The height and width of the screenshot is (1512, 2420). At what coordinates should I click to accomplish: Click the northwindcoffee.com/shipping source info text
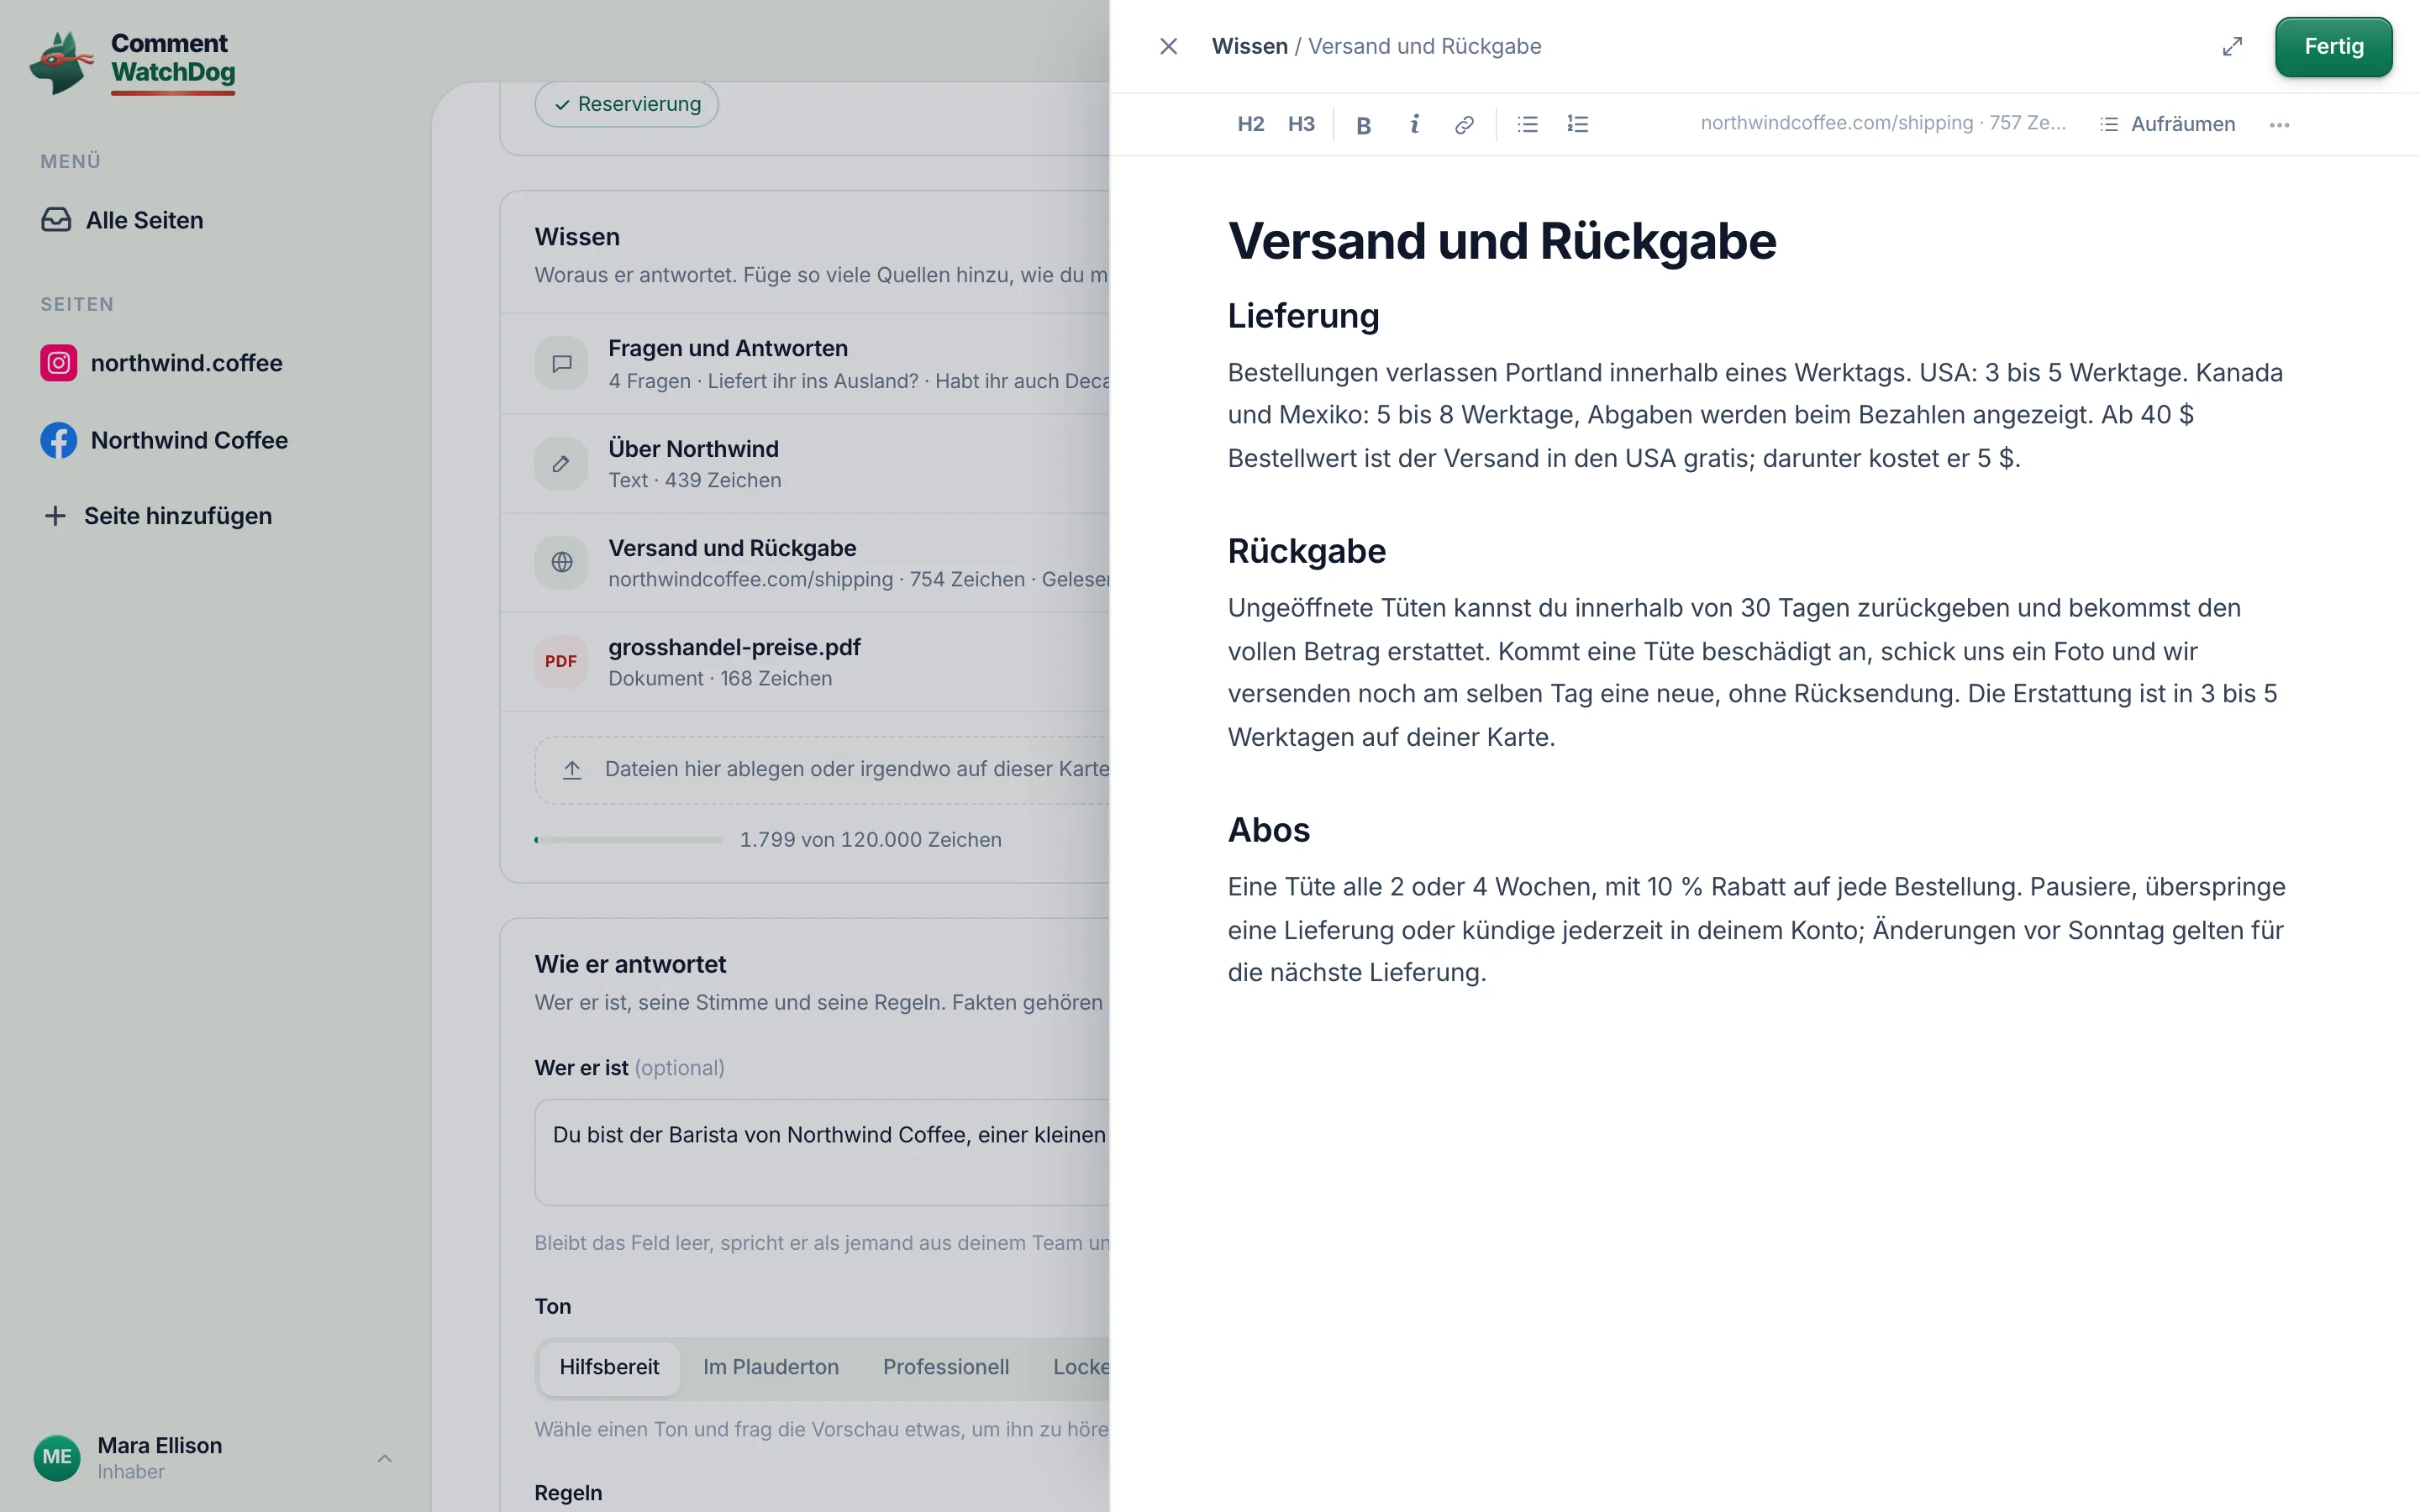point(1883,123)
